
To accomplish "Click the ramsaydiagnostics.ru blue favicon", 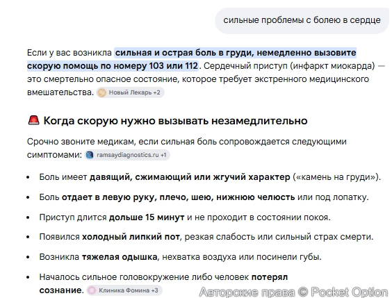I will coord(90,155).
